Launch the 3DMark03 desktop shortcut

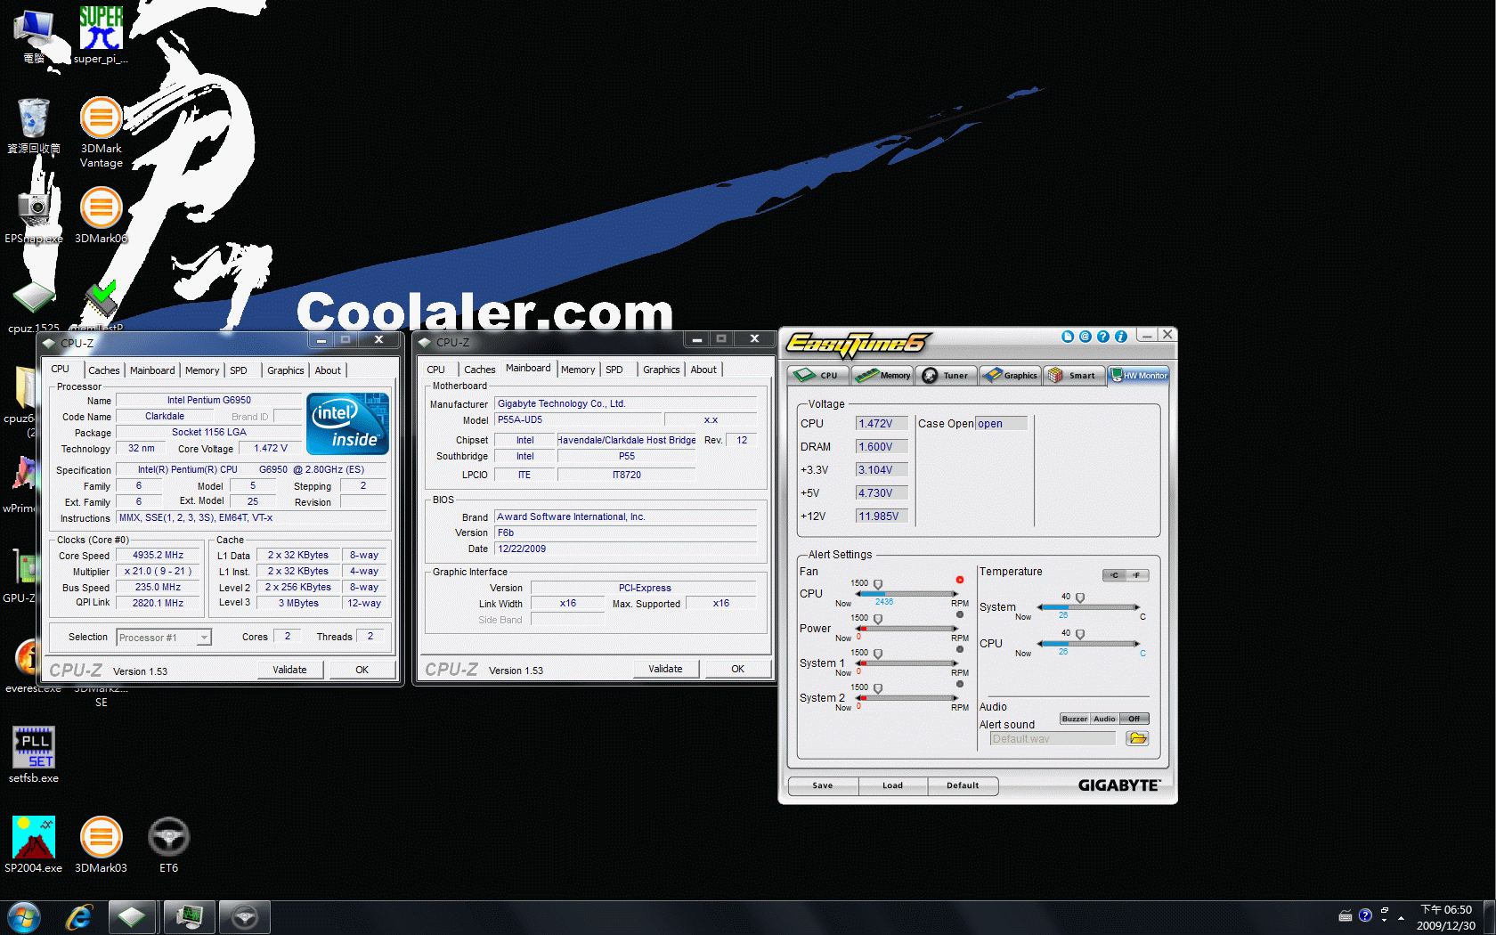[x=101, y=844]
